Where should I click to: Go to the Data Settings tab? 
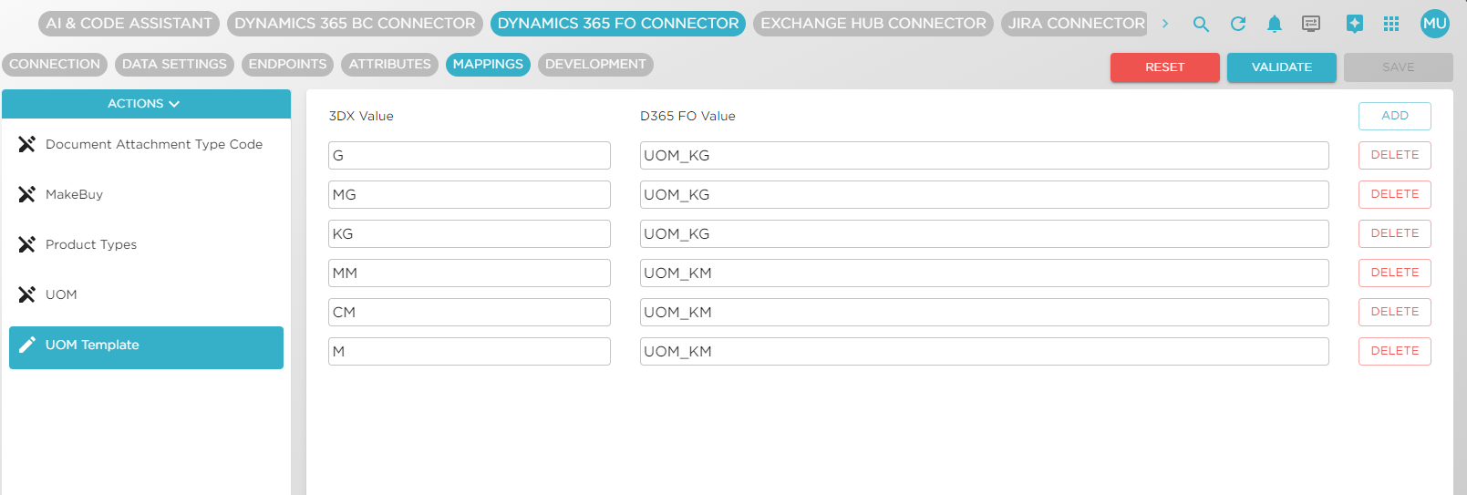click(x=174, y=65)
